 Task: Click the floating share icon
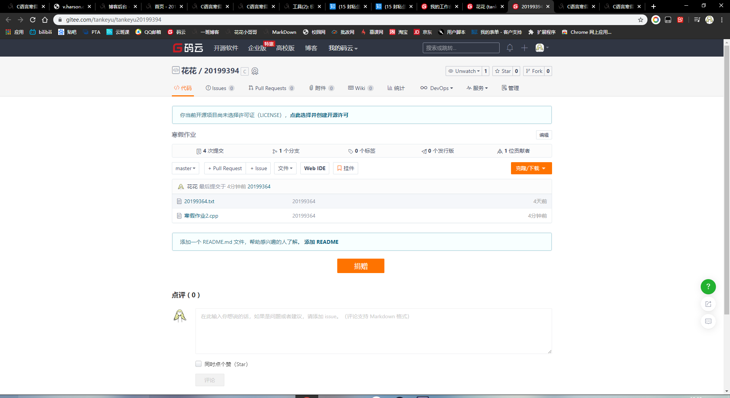click(x=708, y=304)
